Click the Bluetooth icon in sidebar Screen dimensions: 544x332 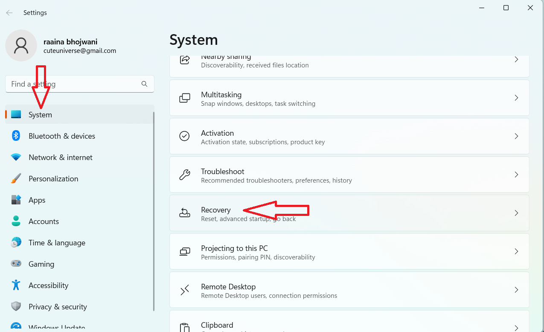coord(16,136)
